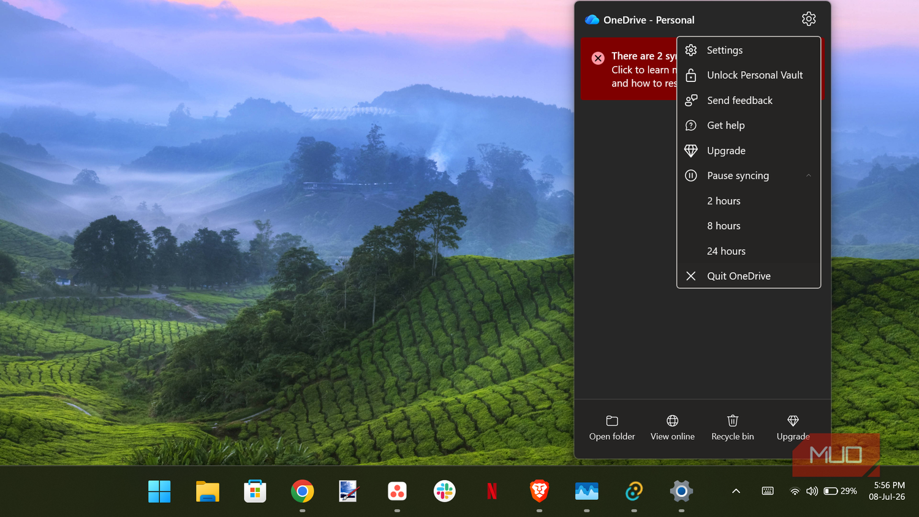Click the red sync error icon
Image resolution: width=919 pixels, height=517 pixels.
[598, 58]
